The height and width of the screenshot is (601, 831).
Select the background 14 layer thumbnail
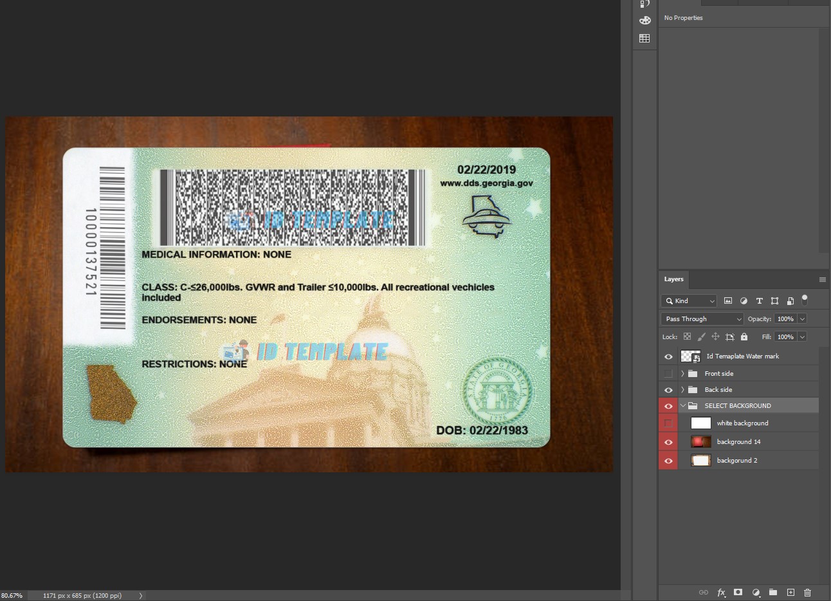pyautogui.click(x=701, y=441)
